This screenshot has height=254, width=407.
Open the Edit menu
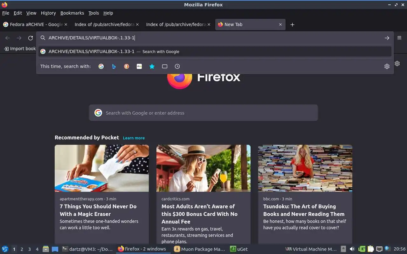18,13
